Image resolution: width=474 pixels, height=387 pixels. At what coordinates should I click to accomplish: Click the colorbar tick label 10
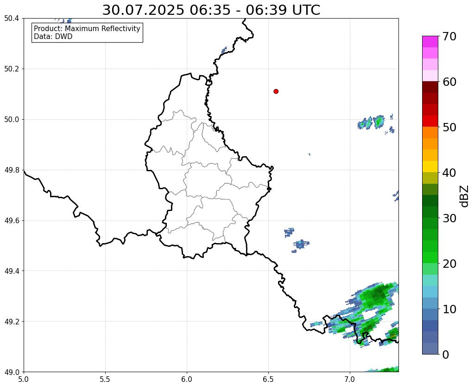[x=449, y=309]
